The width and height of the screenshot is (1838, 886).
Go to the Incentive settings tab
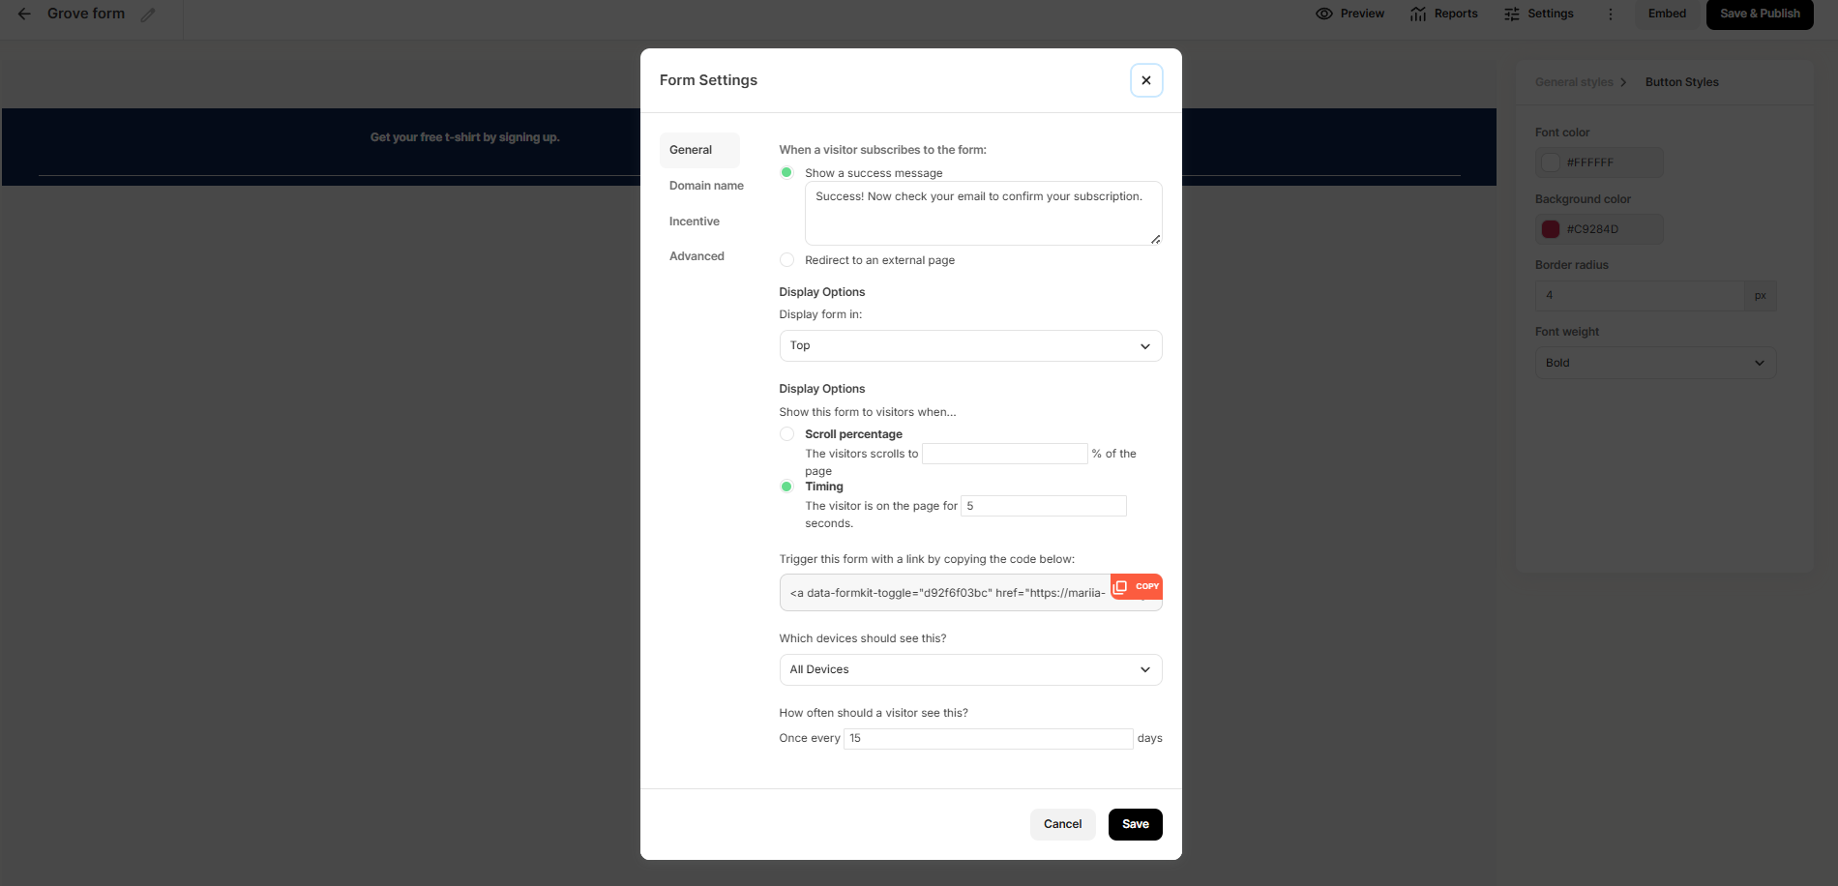[695, 221]
